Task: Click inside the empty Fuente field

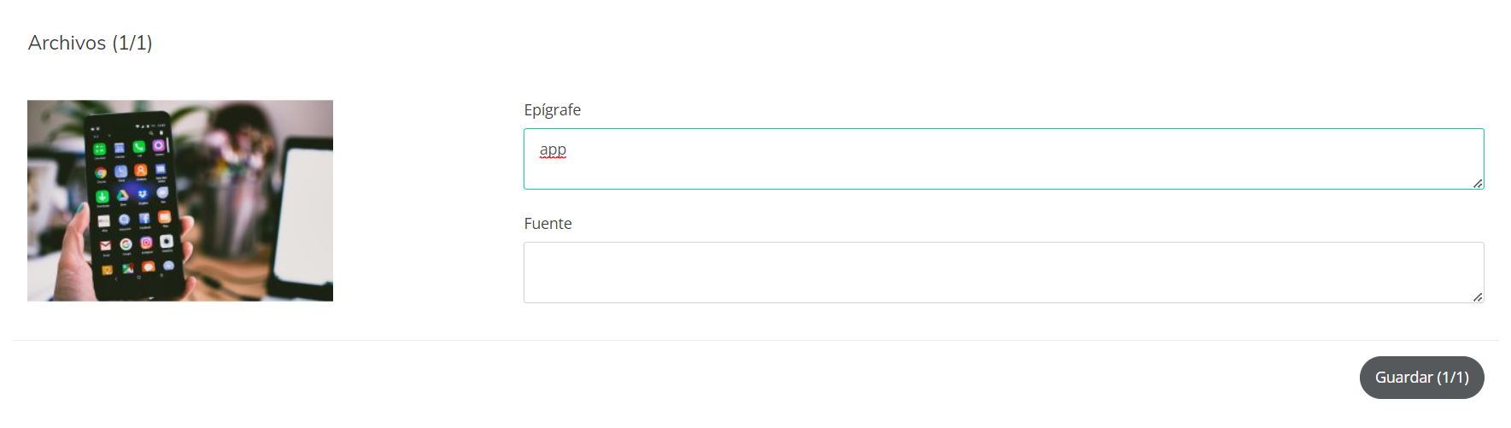Action: pyautogui.click(x=1003, y=273)
